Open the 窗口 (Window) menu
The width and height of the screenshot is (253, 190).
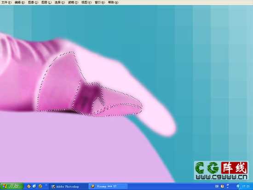pos(99,2)
